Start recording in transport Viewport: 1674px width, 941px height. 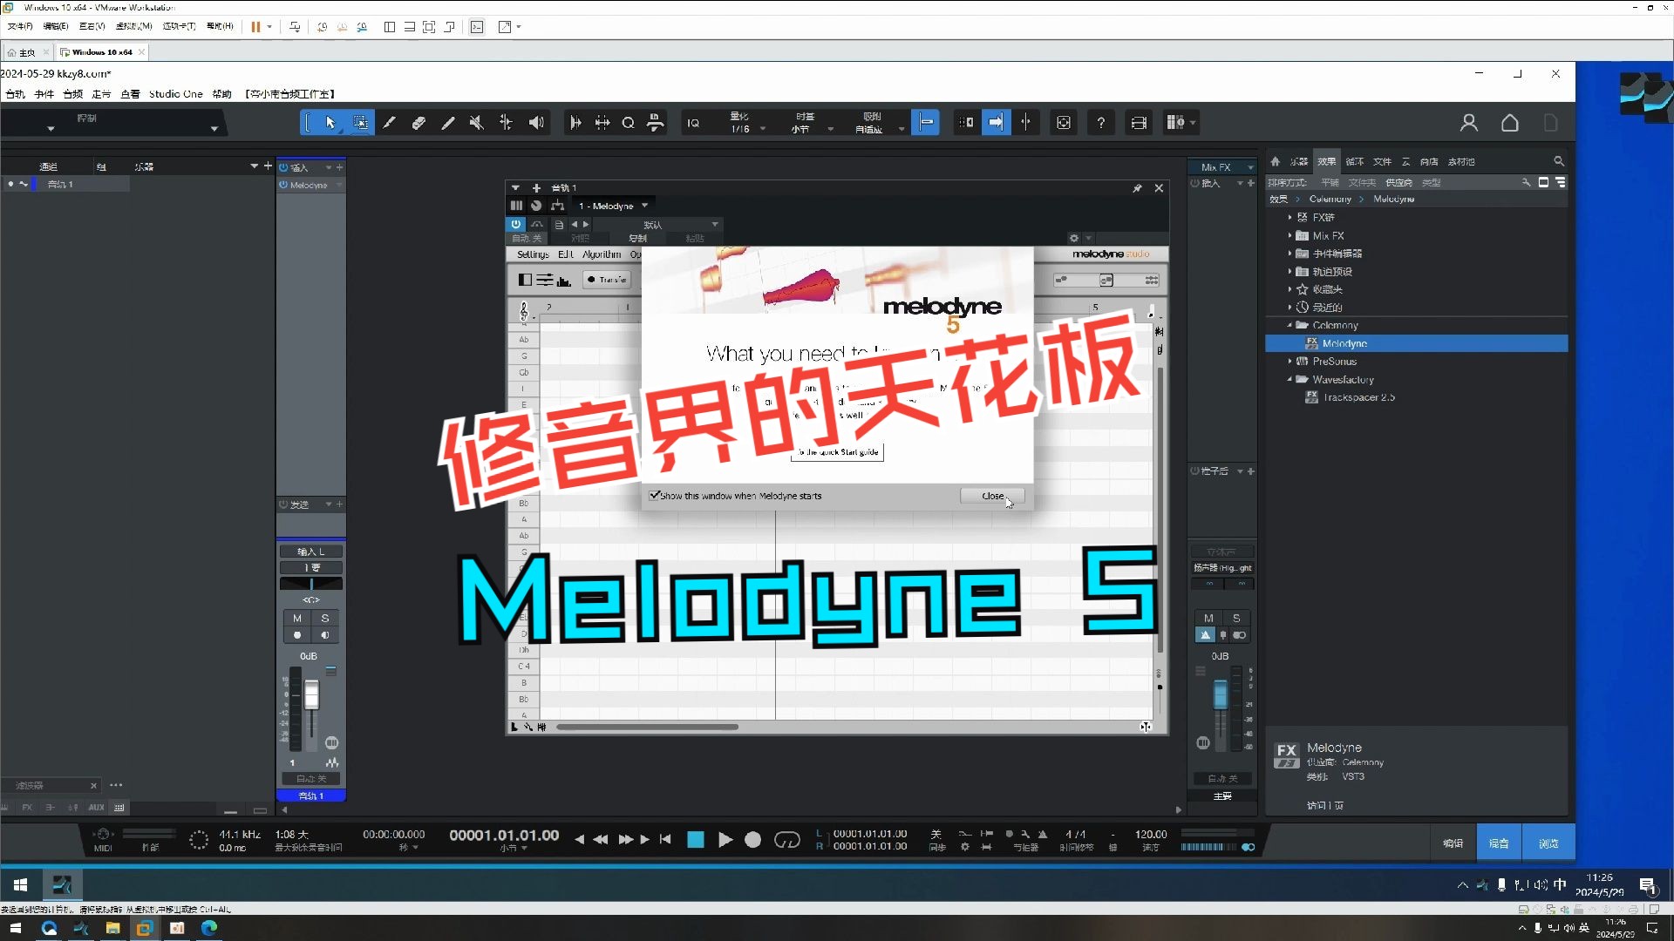(753, 840)
